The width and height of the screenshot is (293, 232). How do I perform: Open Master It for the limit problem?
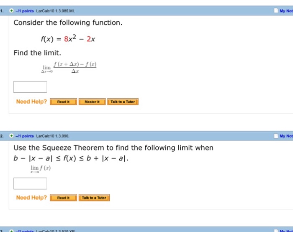click(x=92, y=102)
